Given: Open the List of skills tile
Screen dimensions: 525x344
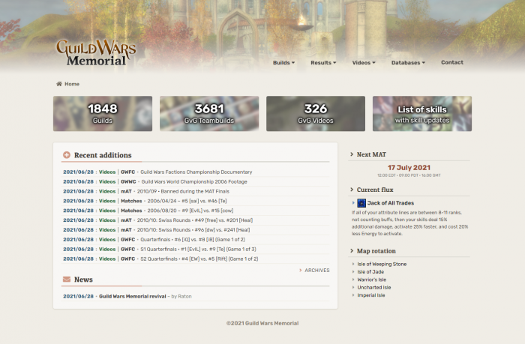Looking at the screenshot, I should coord(421,113).
